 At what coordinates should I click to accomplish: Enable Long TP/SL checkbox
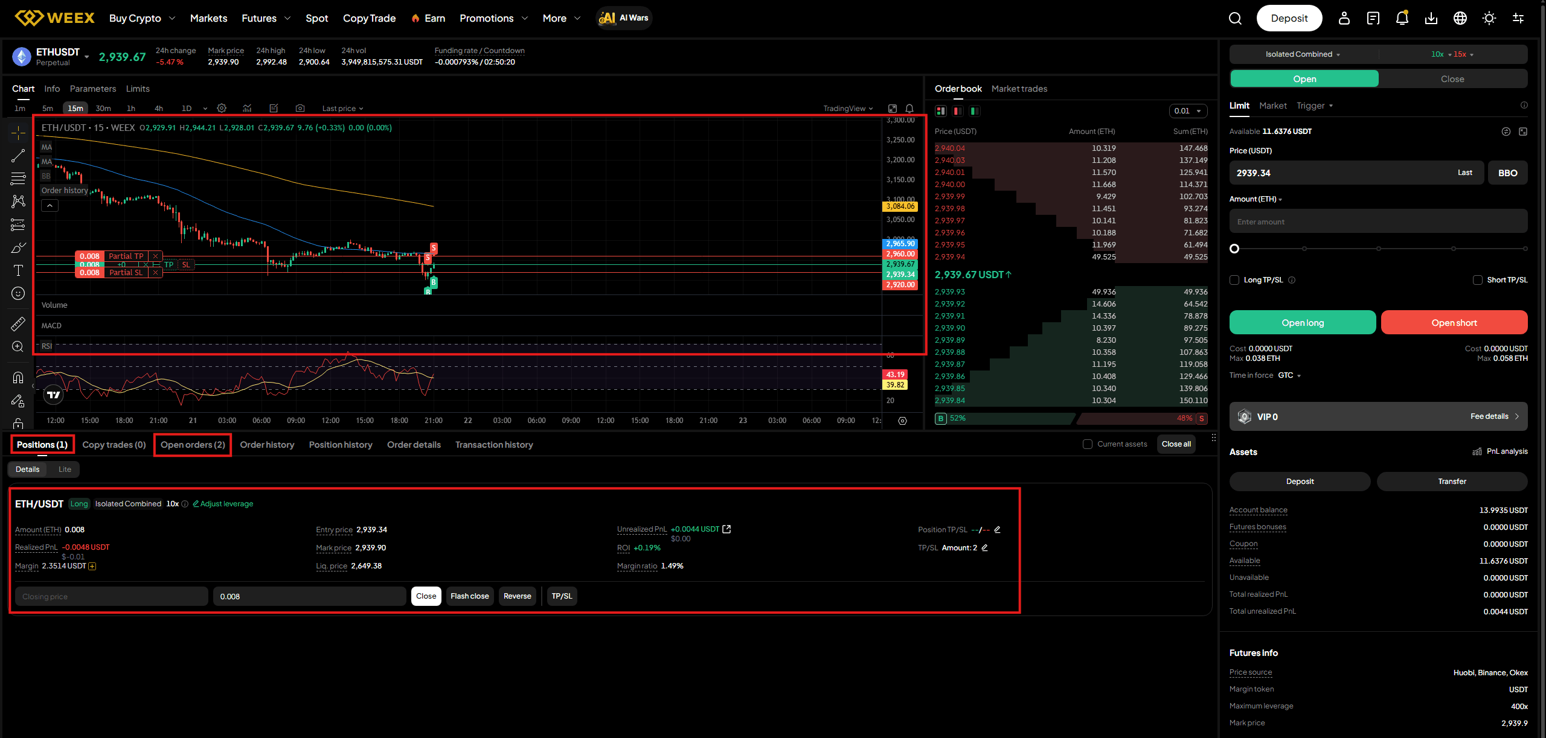[1234, 280]
